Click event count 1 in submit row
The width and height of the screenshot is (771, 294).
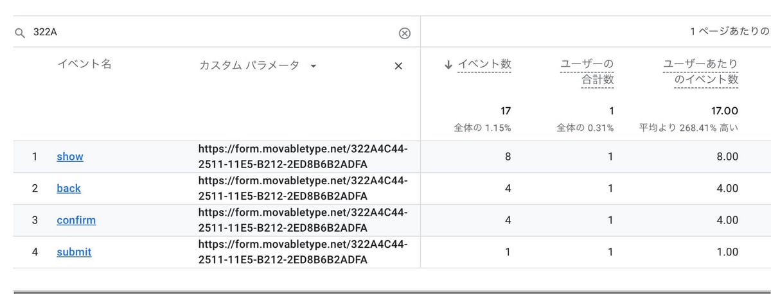pos(508,252)
